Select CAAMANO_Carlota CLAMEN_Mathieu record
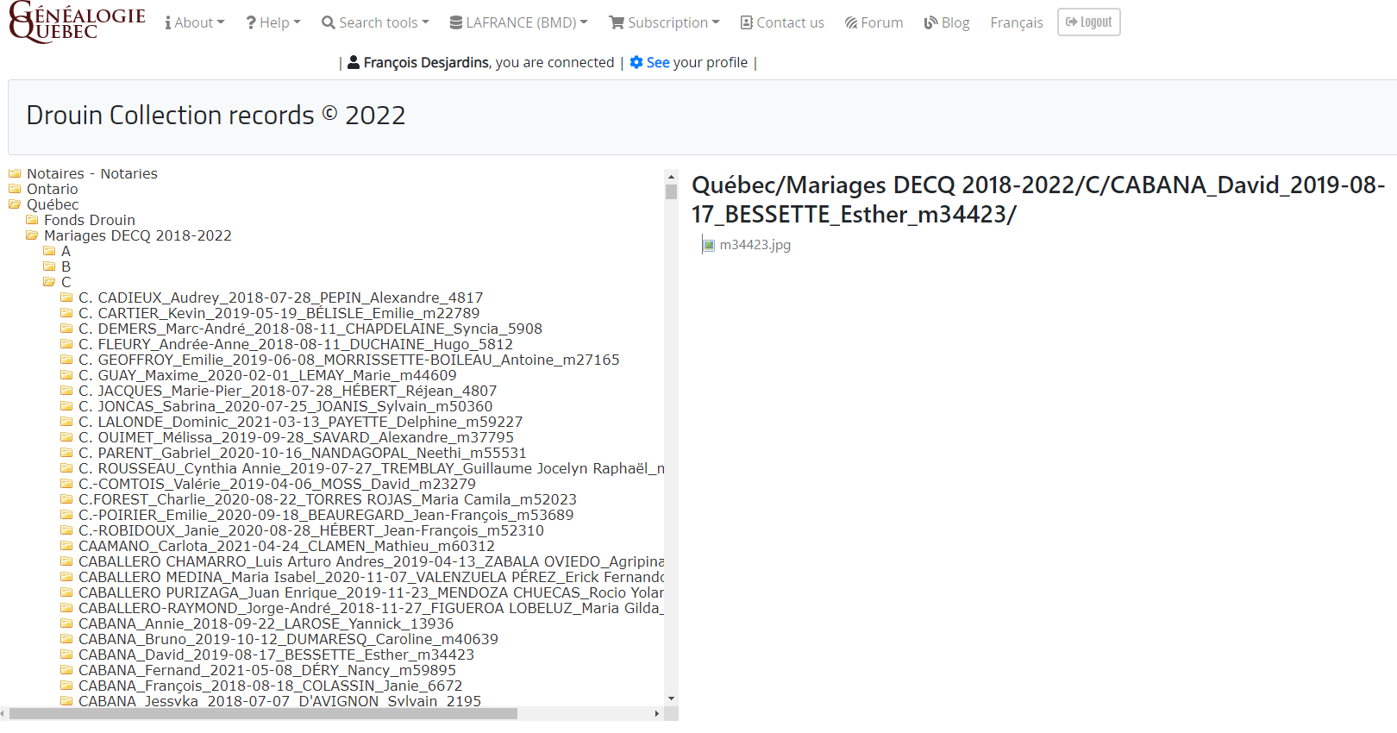Image resolution: width=1397 pixels, height=733 pixels. pos(286,546)
